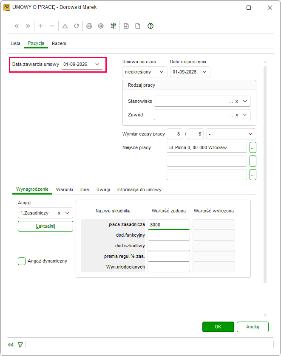Expand Data rozpoczęcia date dropdown

(x=204, y=72)
